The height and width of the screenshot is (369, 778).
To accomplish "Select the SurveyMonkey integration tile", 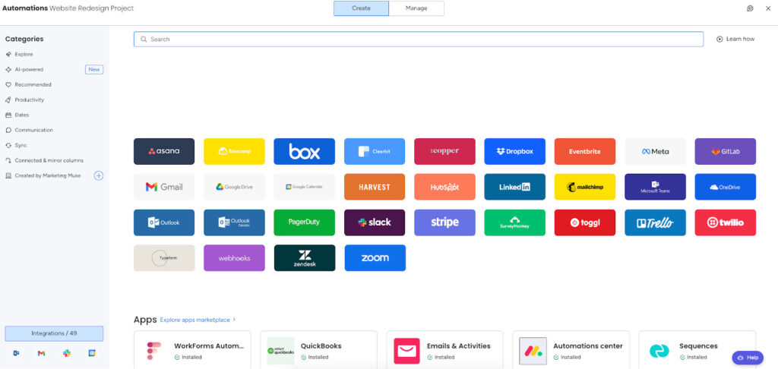I will click(514, 222).
